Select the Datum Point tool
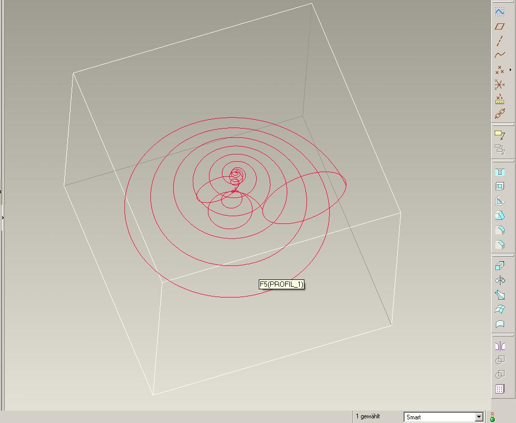Viewport: 516px width, 423px height. pyautogui.click(x=499, y=69)
